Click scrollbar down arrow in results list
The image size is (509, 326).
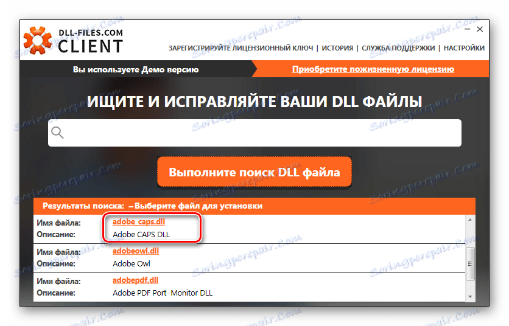point(470,297)
